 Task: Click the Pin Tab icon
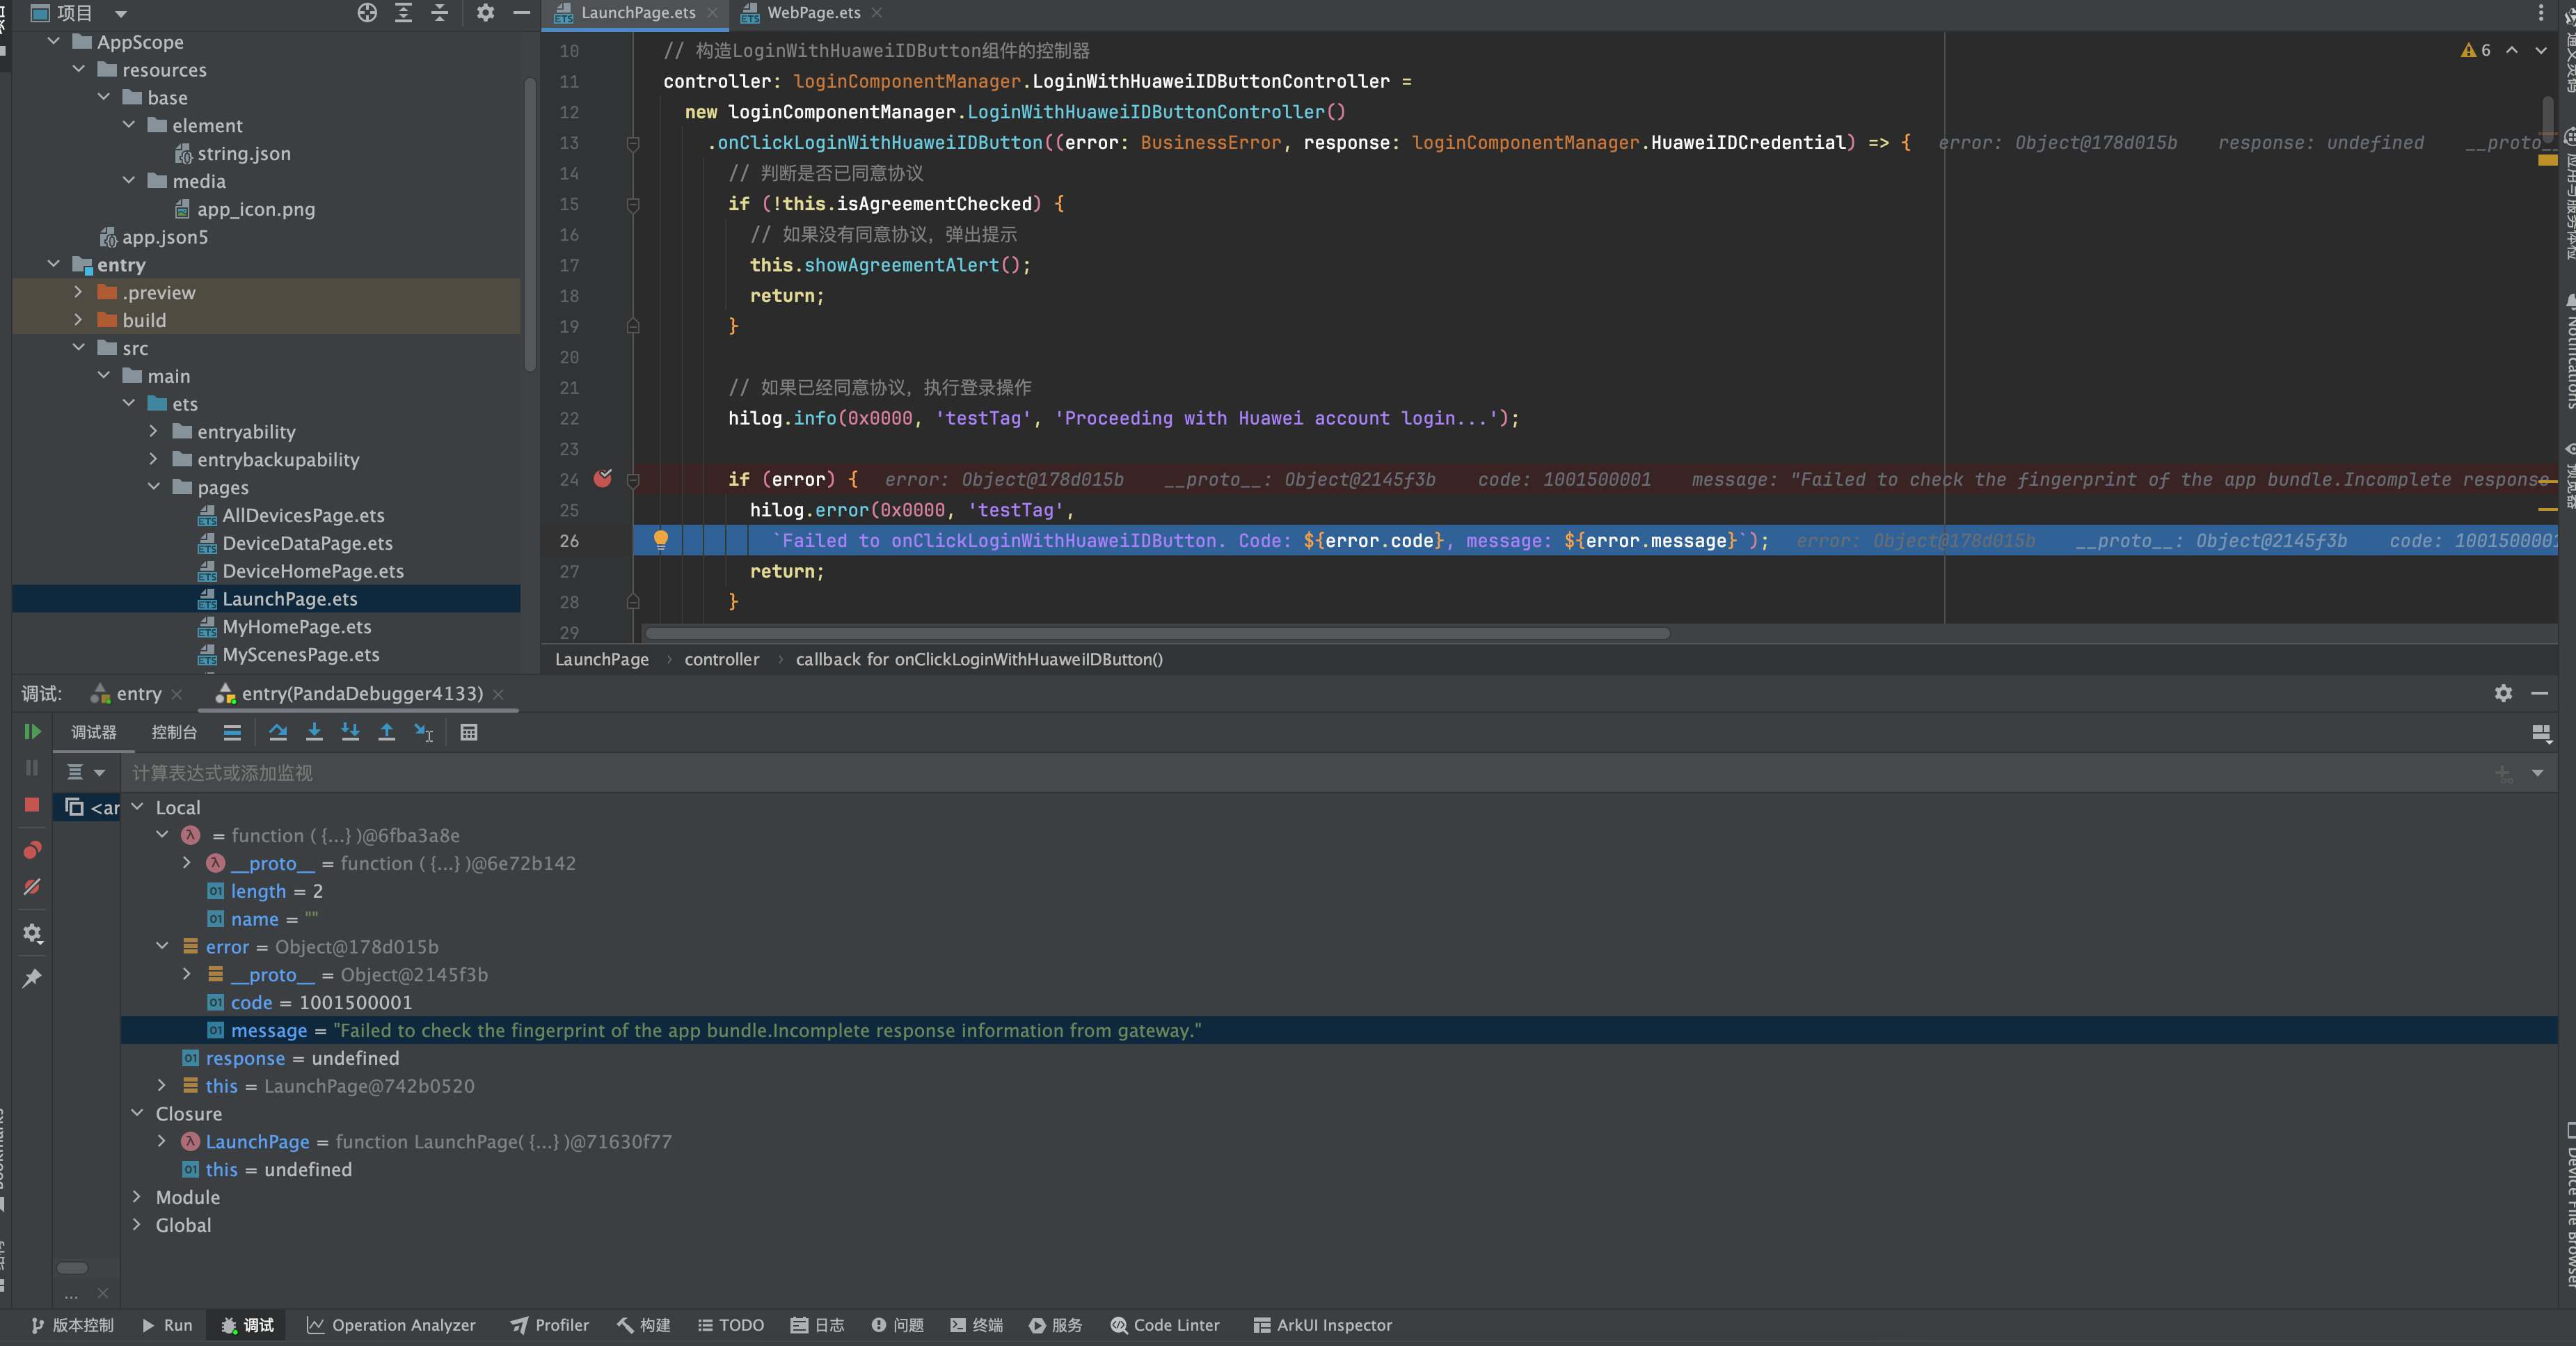click(32, 978)
